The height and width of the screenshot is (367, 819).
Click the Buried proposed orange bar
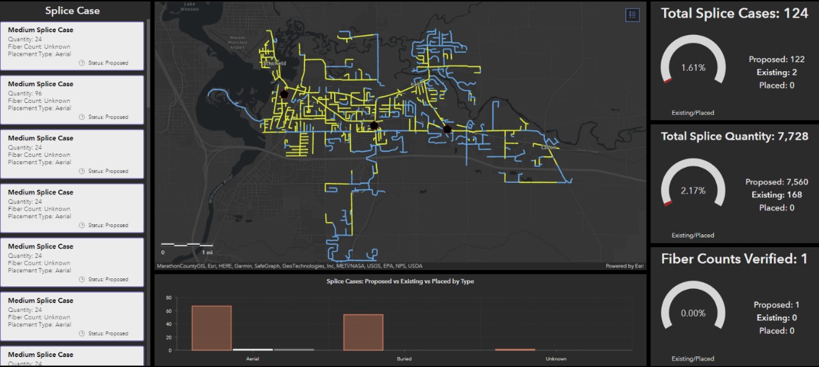tap(363, 332)
